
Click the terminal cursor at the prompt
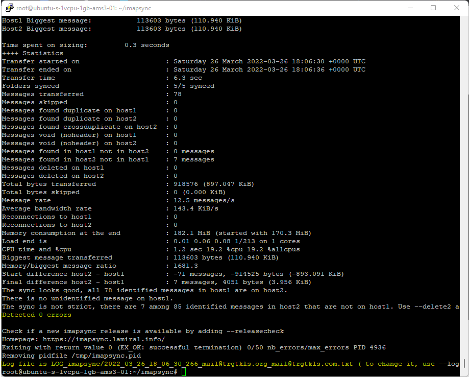click(x=184, y=372)
